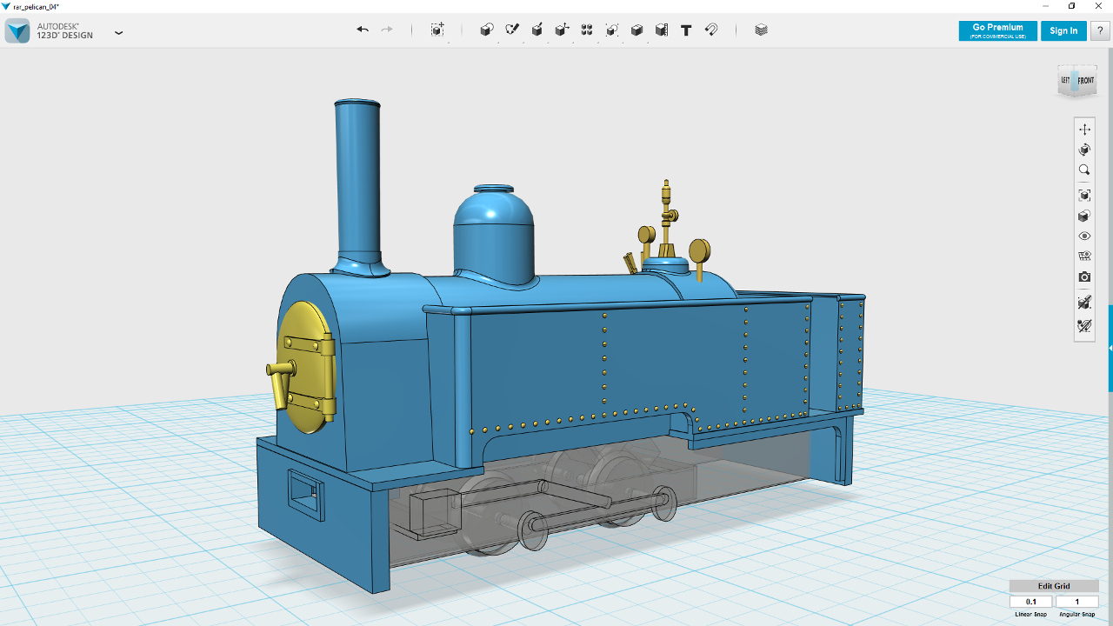
Task: Click the FRONT face of view cube
Action: tap(1085, 81)
